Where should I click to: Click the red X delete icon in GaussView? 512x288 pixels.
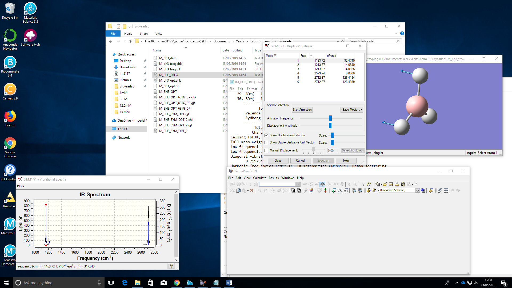point(251,190)
